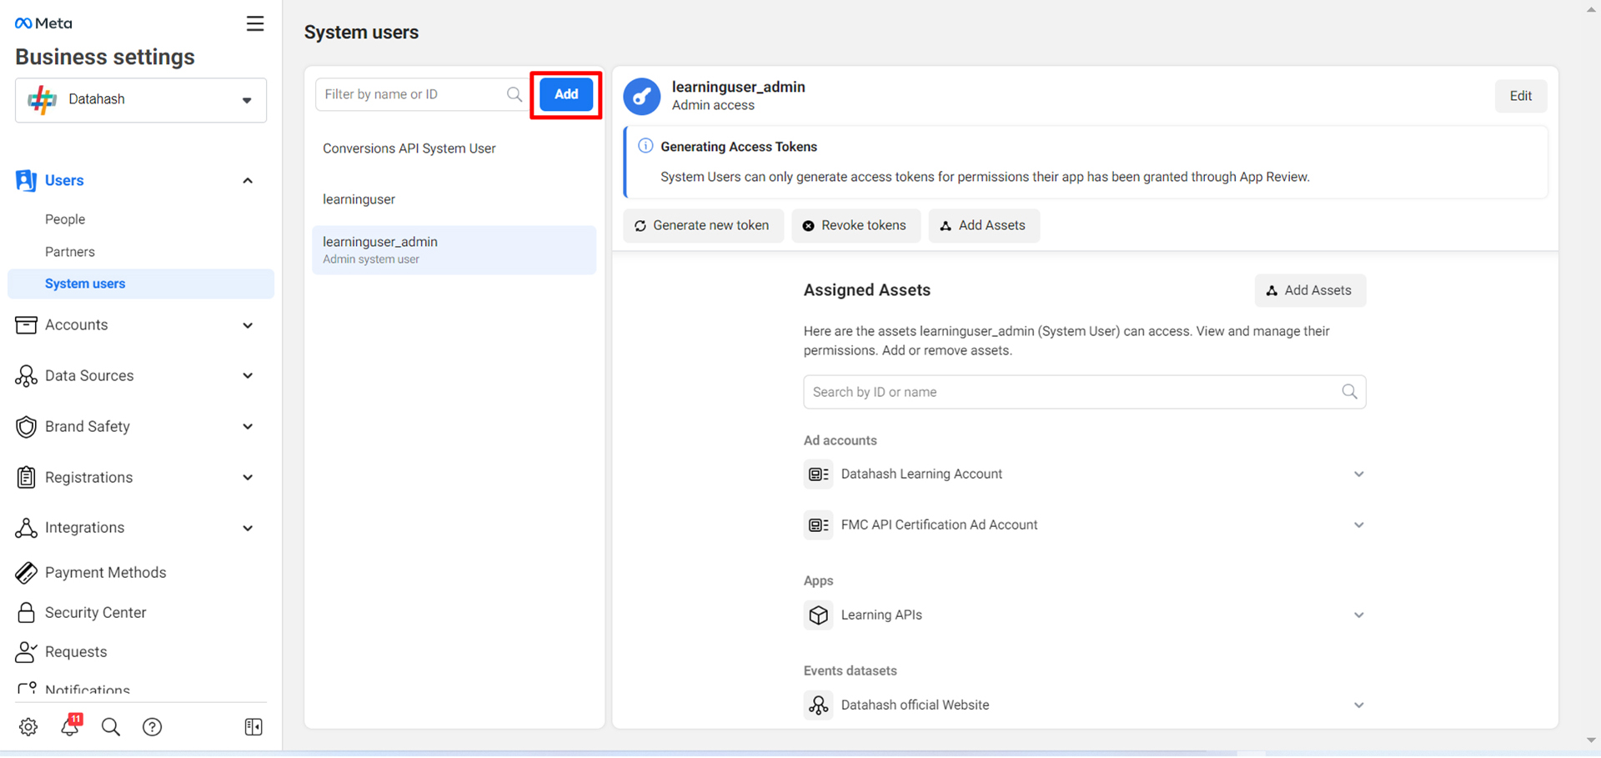1601x758 pixels.
Task: Click Add Assets in Assigned Assets header
Action: (1310, 290)
